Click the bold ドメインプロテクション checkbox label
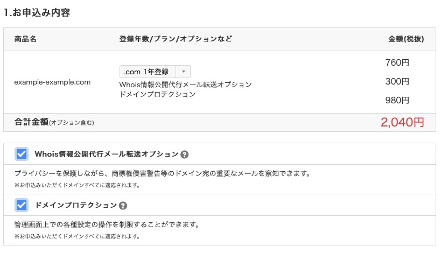The height and width of the screenshot is (253, 441). tap(75, 205)
